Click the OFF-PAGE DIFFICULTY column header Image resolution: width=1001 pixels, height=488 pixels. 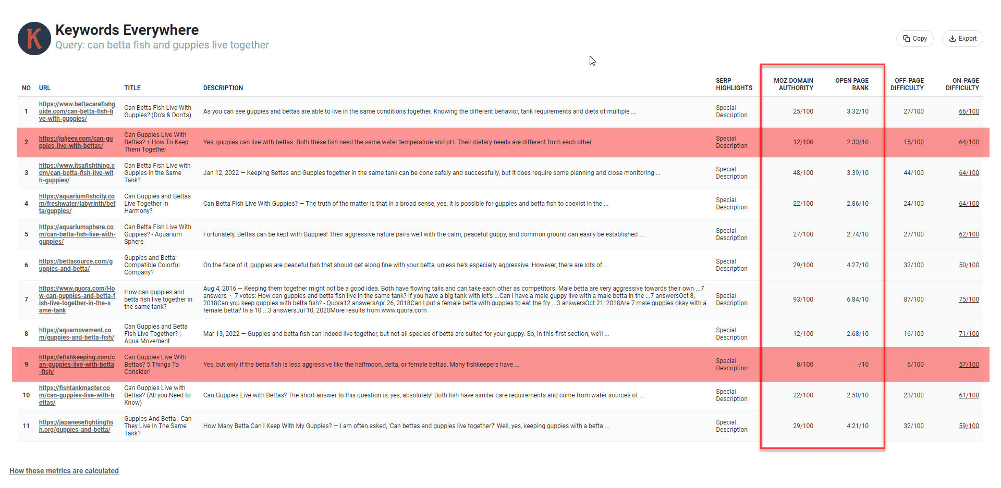click(x=907, y=84)
